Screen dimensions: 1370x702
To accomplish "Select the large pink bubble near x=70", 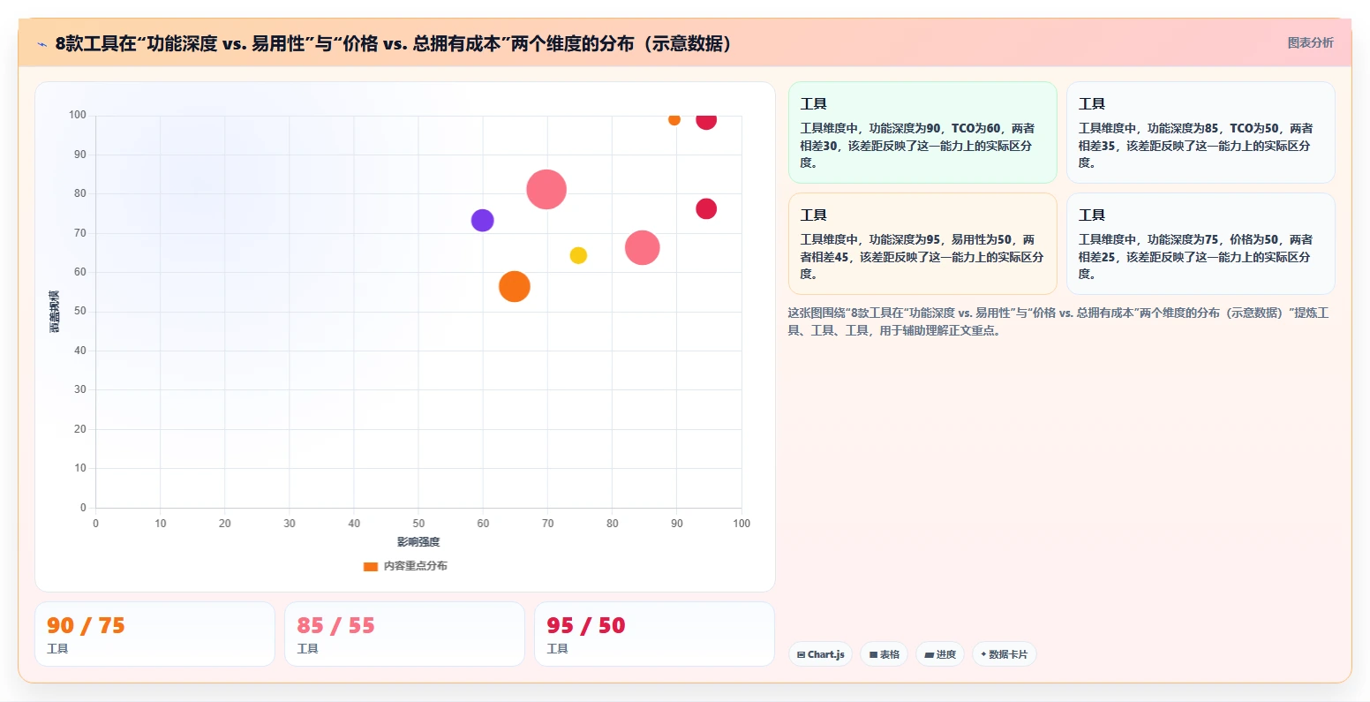I will pyautogui.click(x=546, y=189).
